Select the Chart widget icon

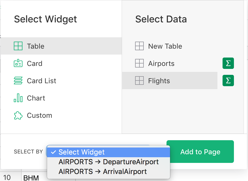[x=18, y=98]
